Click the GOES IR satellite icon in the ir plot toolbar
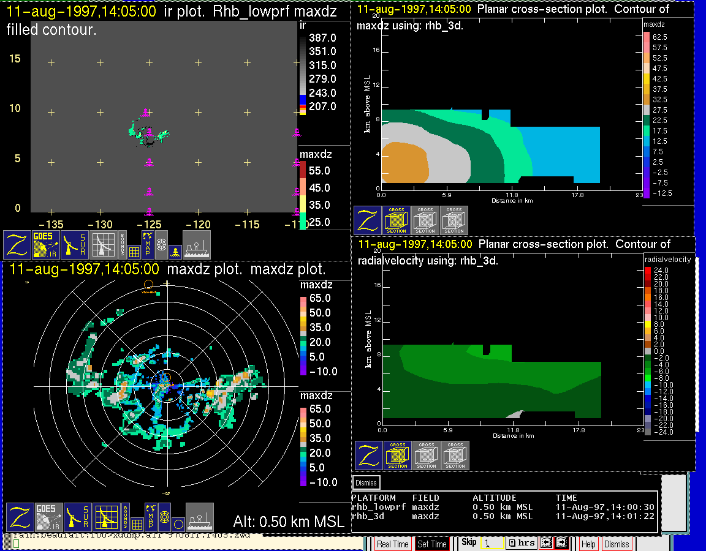 pyautogui.click(x=47, y=245)
